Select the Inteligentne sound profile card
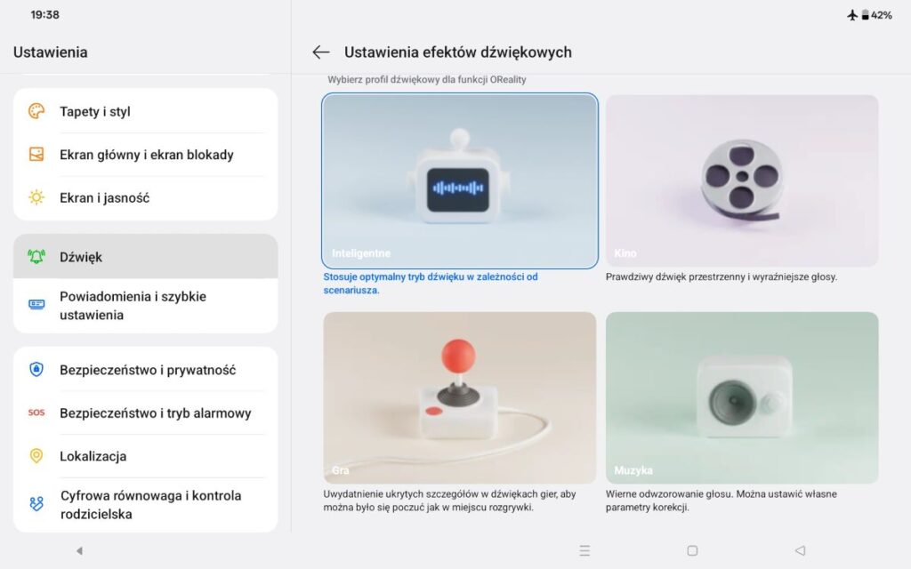 coord(460,180)
